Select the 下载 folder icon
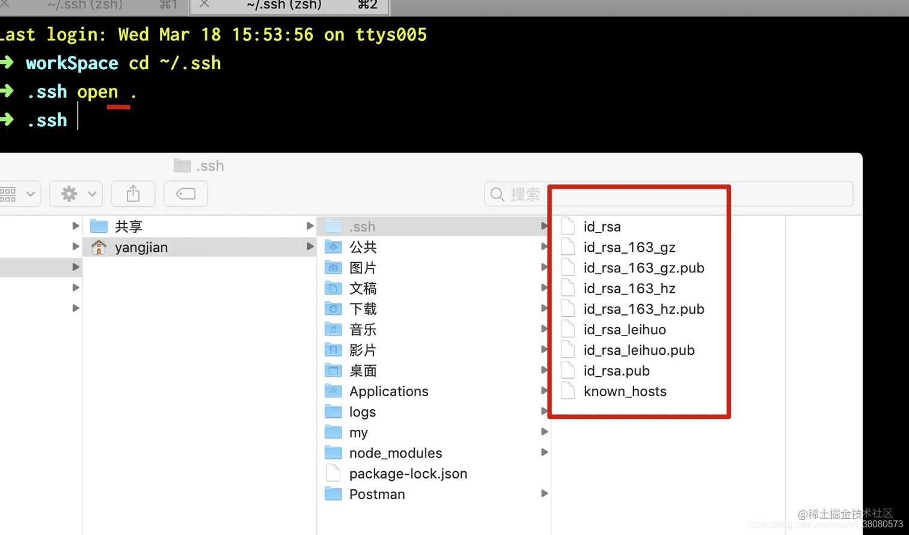The height and width of the screenshot is (535, 909). 333,309
